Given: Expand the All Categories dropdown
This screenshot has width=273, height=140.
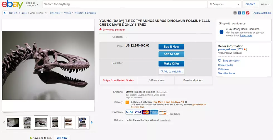Looking at the screenshot, I should [x=224, y=4].
